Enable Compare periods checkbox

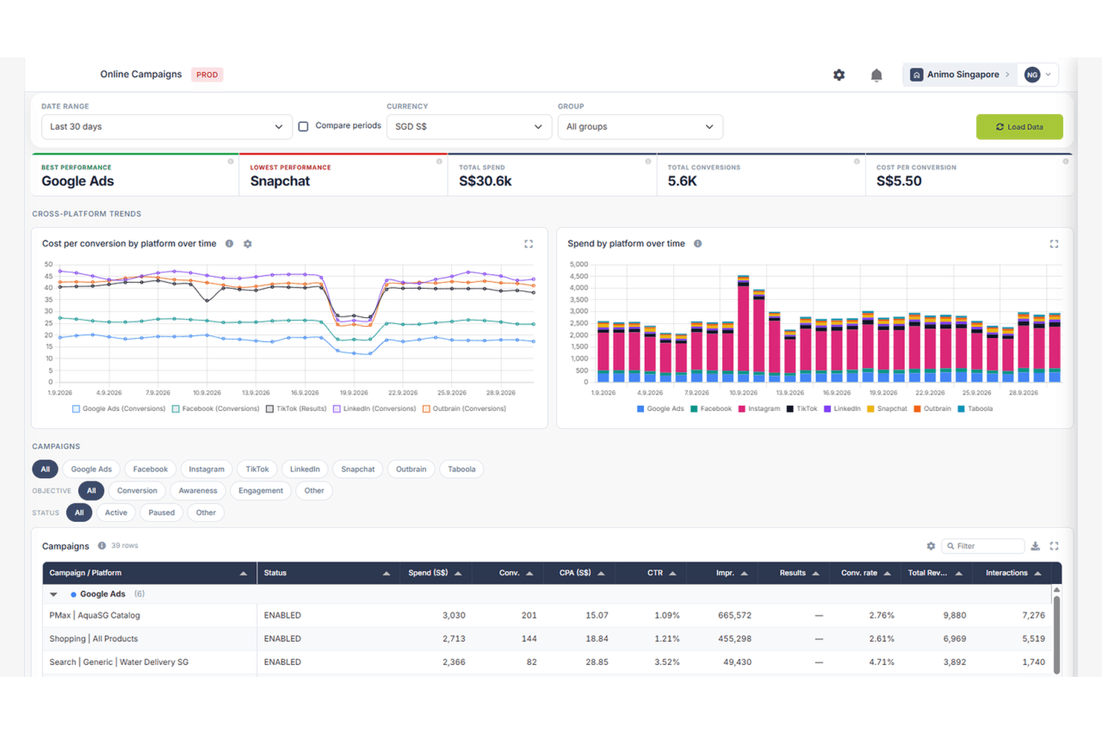click(x=303, y=127)
